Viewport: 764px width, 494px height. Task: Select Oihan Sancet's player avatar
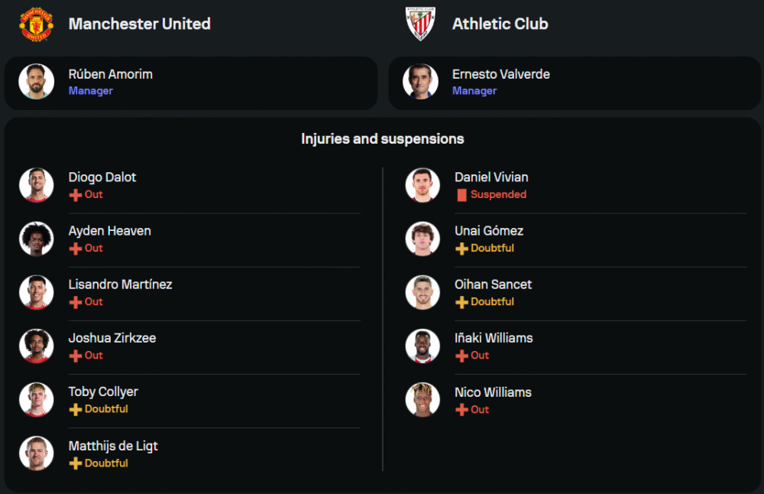[x=422, y=292]
